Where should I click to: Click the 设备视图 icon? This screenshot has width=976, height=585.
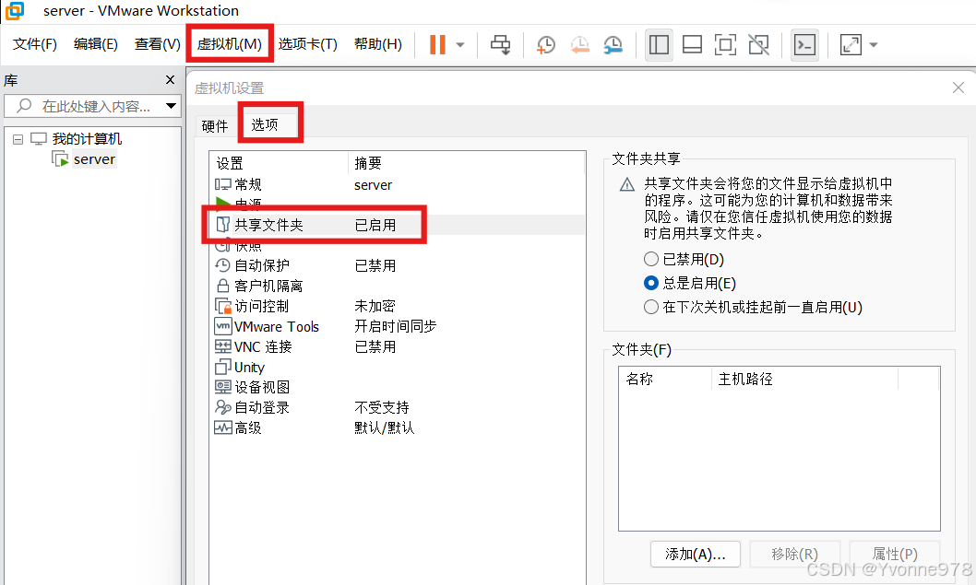[x=223, y=387]
